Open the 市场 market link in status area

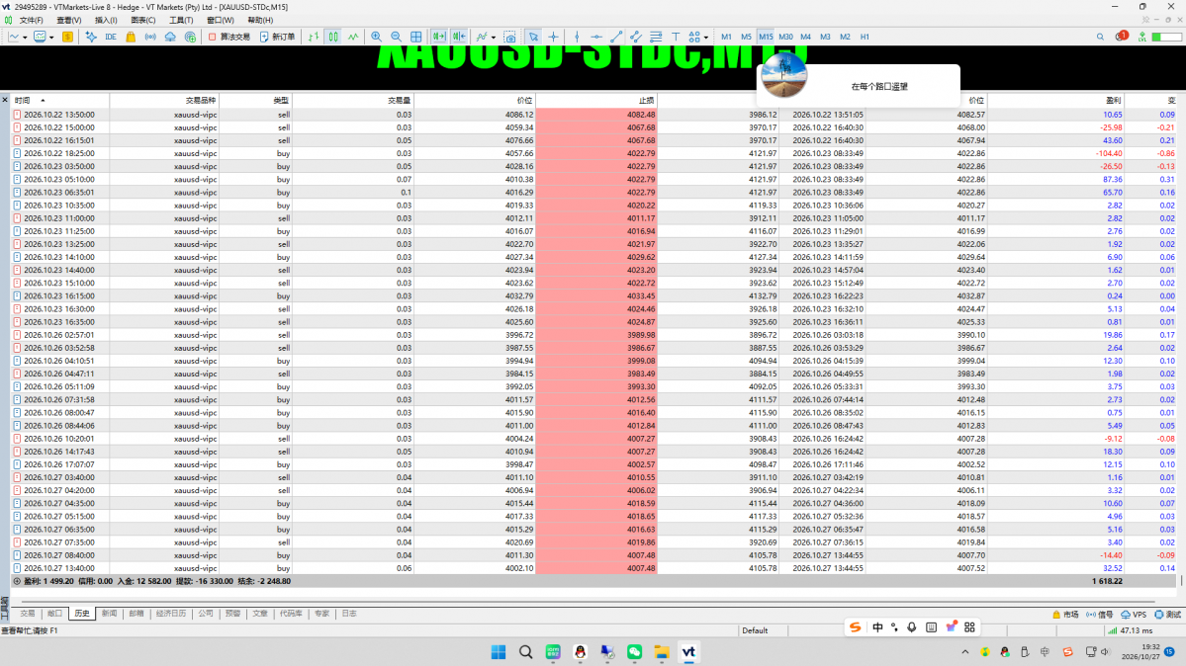point(1065,615)
